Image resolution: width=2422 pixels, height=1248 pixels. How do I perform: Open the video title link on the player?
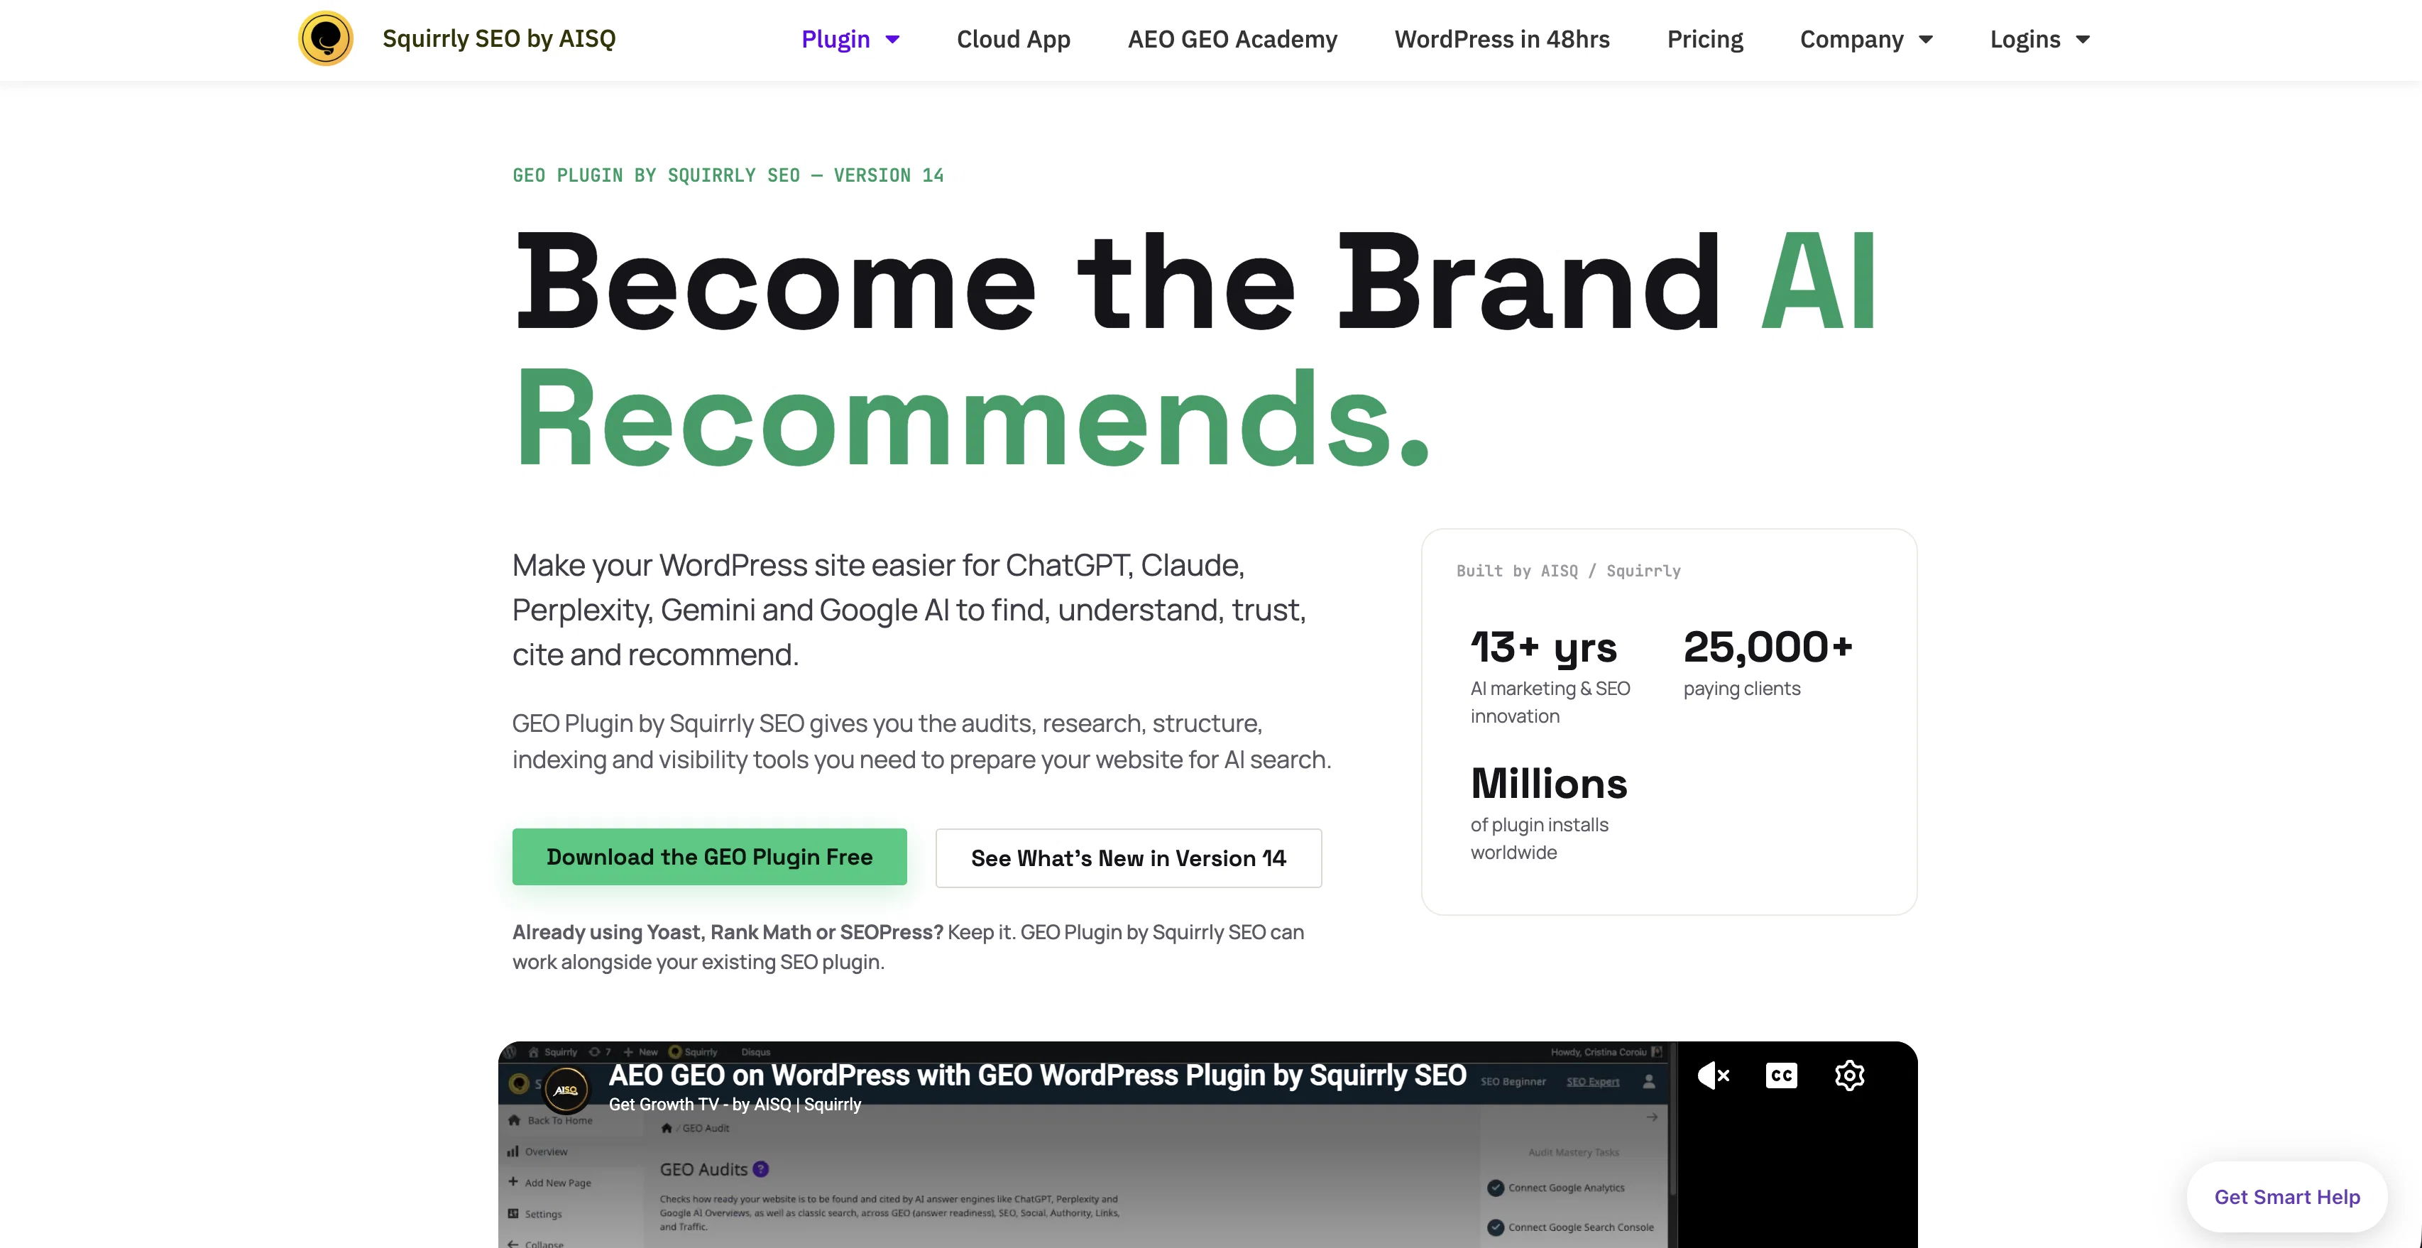tap(1037, 1075)
